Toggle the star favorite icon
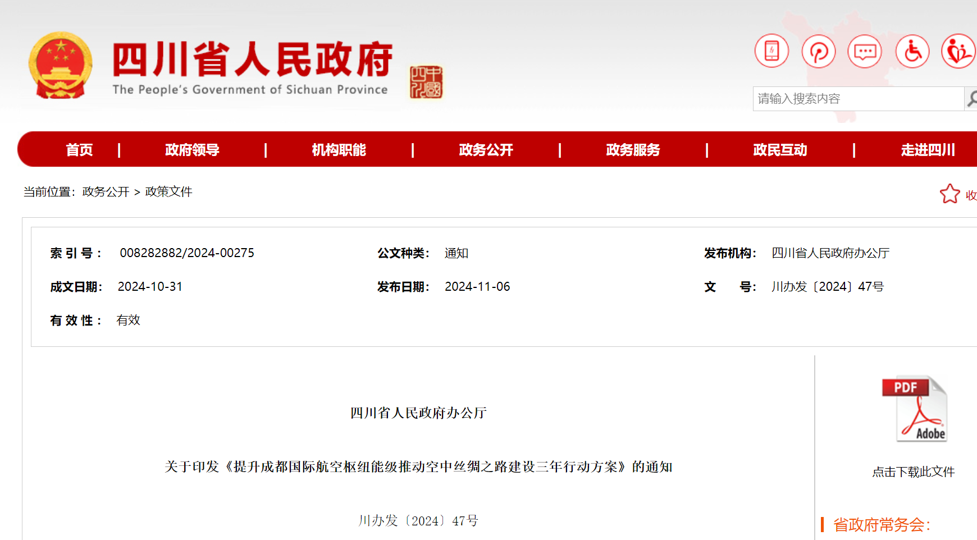Viewport: 977px width, 540px height. tap(950, 193)
